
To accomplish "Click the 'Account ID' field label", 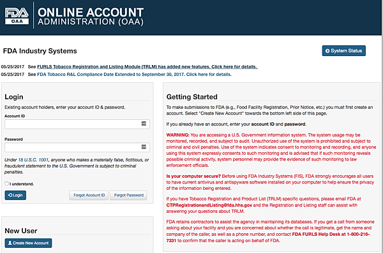I will pyautogui.click(x=15, y=116).
